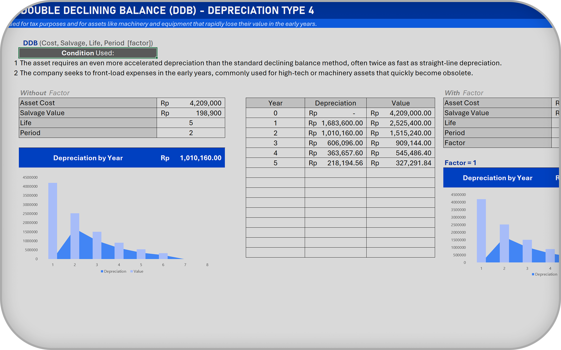
Task: Click the Depreciation column header
Action: pos(335,103)
